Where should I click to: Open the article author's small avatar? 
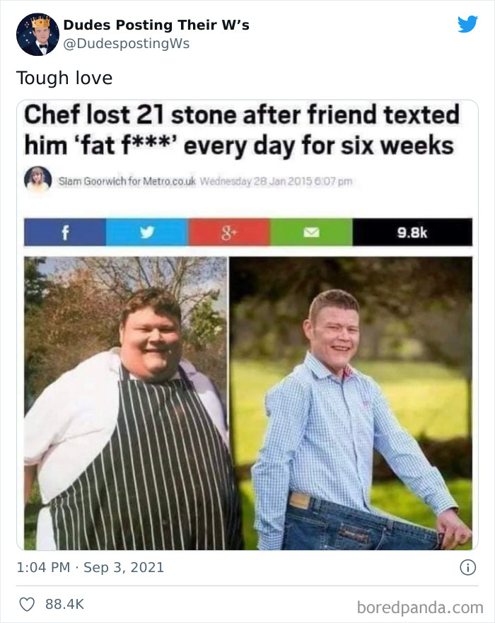38,180
